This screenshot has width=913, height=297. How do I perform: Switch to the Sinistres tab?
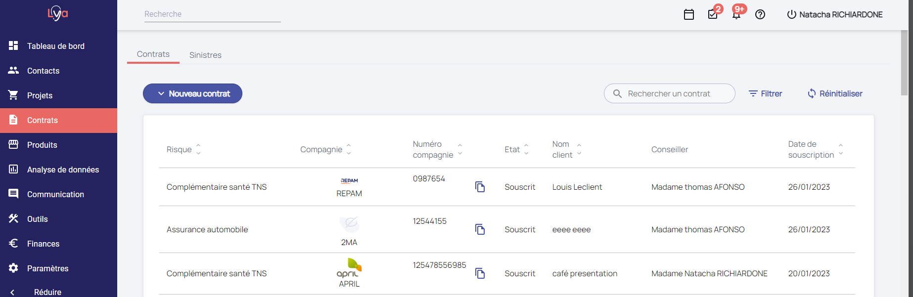pyautogui.click(x=205, y=55)
